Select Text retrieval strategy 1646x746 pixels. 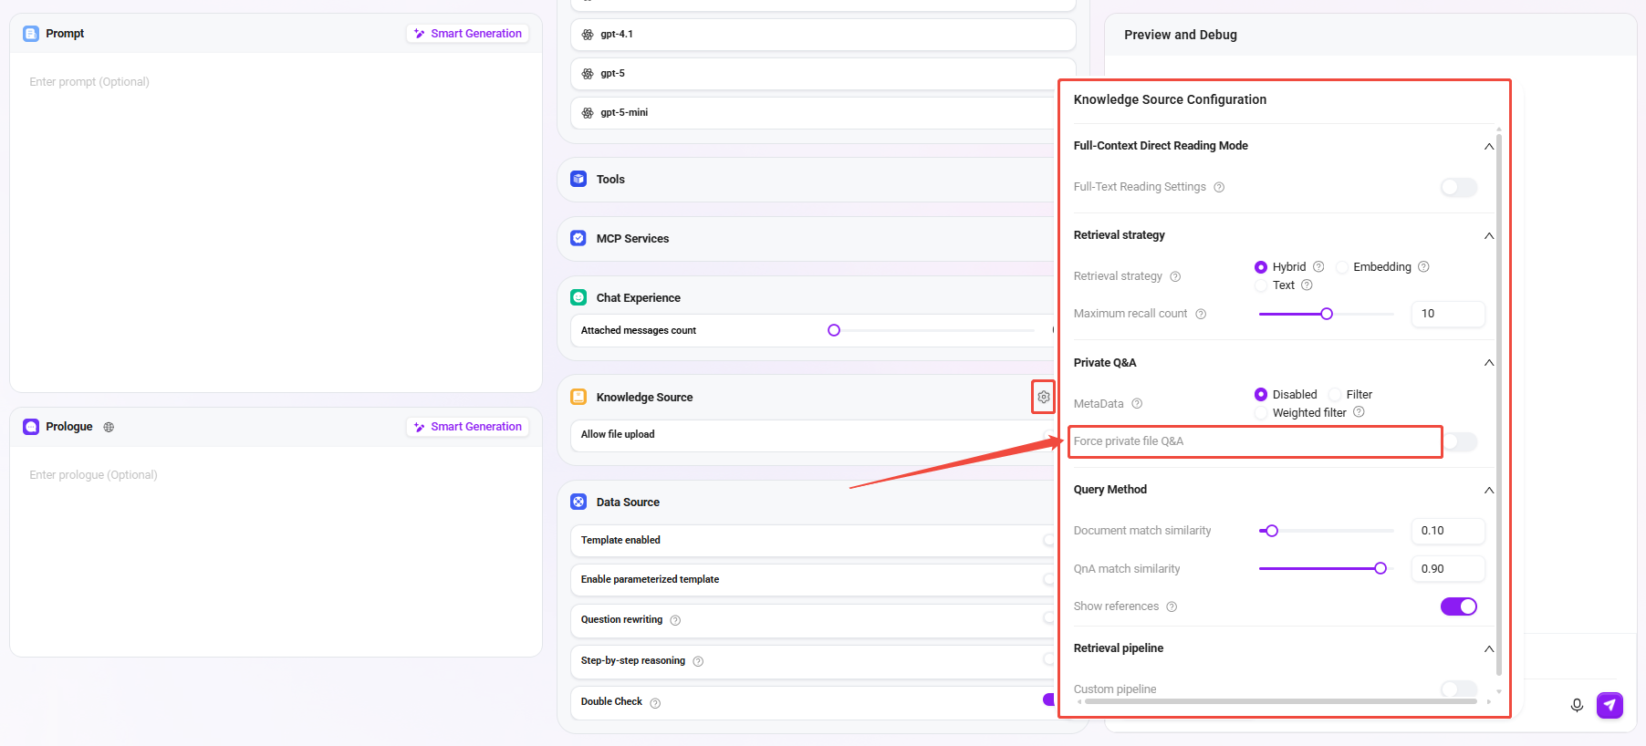[1261, 285]
